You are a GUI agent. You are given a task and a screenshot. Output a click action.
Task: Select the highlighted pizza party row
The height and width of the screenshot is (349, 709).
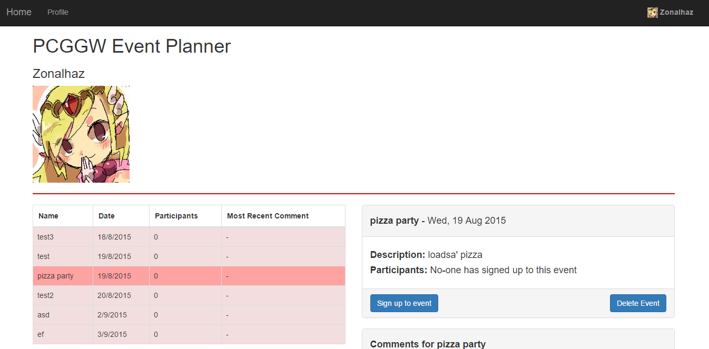tap(189, 276)
